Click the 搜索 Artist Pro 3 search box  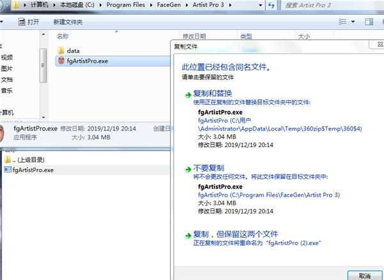click(320, 6)
